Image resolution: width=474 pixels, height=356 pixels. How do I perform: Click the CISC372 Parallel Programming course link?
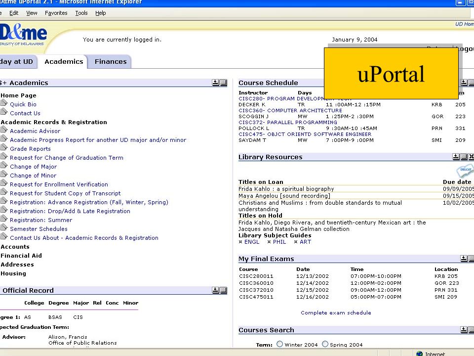tap(288, 122)
